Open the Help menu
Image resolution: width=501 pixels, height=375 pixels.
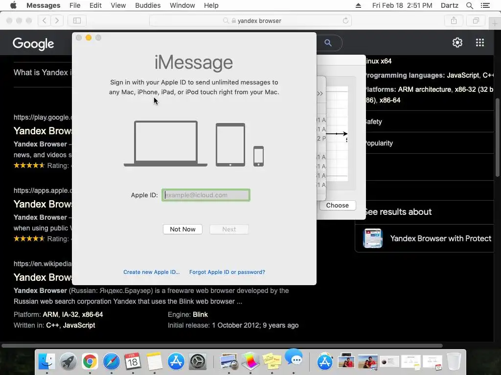[x=211, y=5]
